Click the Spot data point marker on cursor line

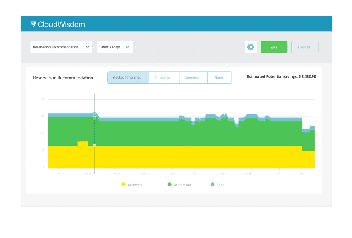[x=95, y=113]
